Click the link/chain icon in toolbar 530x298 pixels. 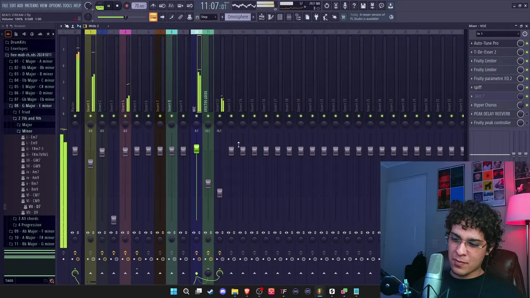[x=181, y=17]
